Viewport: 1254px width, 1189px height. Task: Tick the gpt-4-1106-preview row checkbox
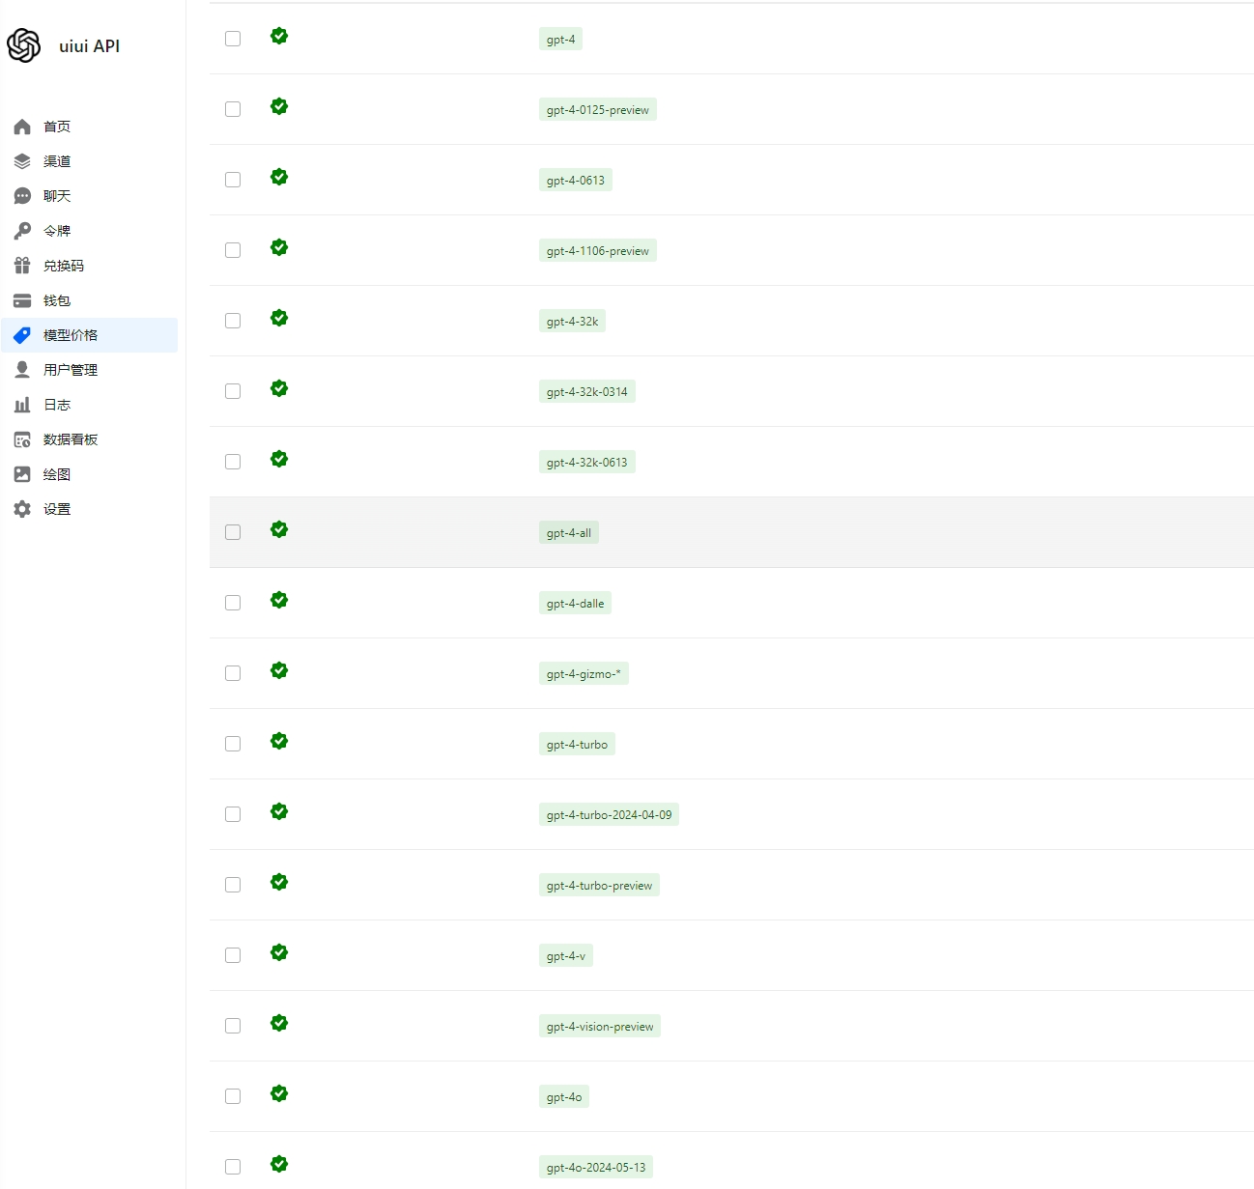click(x=233, y=250)
